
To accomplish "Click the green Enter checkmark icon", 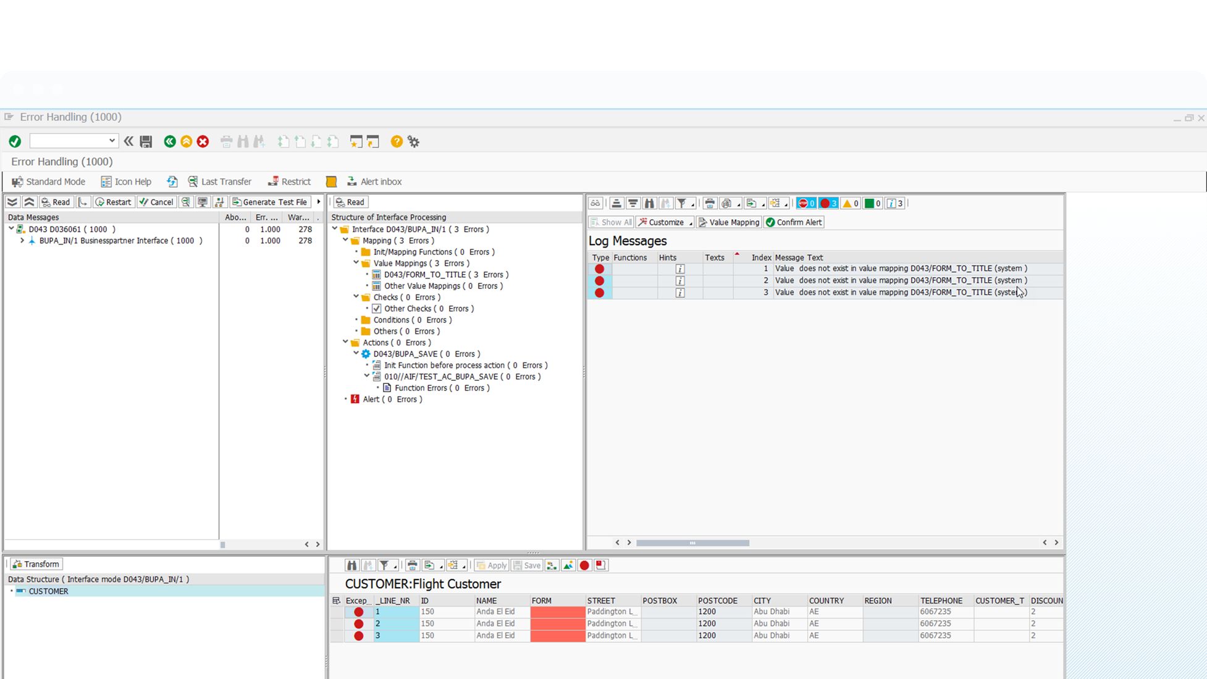I will coord(15,142).
